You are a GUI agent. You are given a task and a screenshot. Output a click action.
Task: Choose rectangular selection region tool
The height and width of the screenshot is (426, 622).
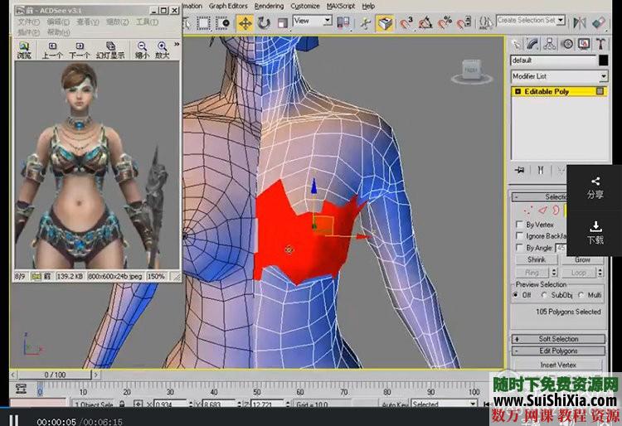pyautogui.click(x=204, y=23)
